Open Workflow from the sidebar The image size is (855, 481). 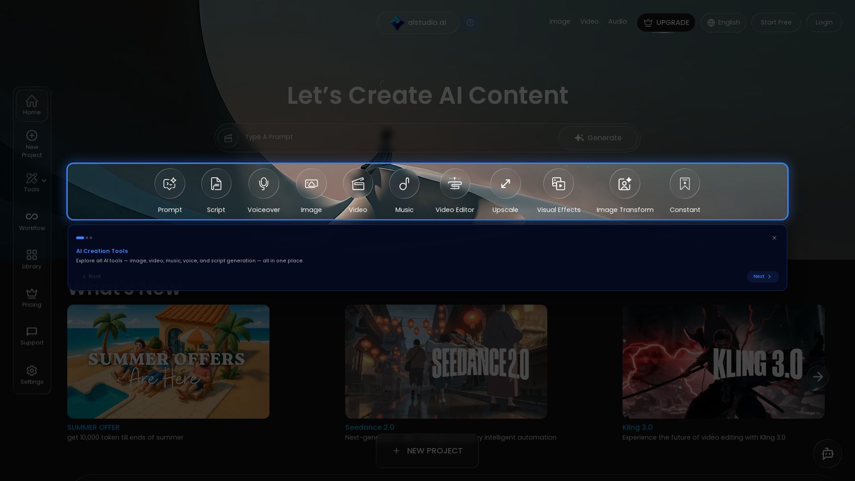[x=32, y=221]
